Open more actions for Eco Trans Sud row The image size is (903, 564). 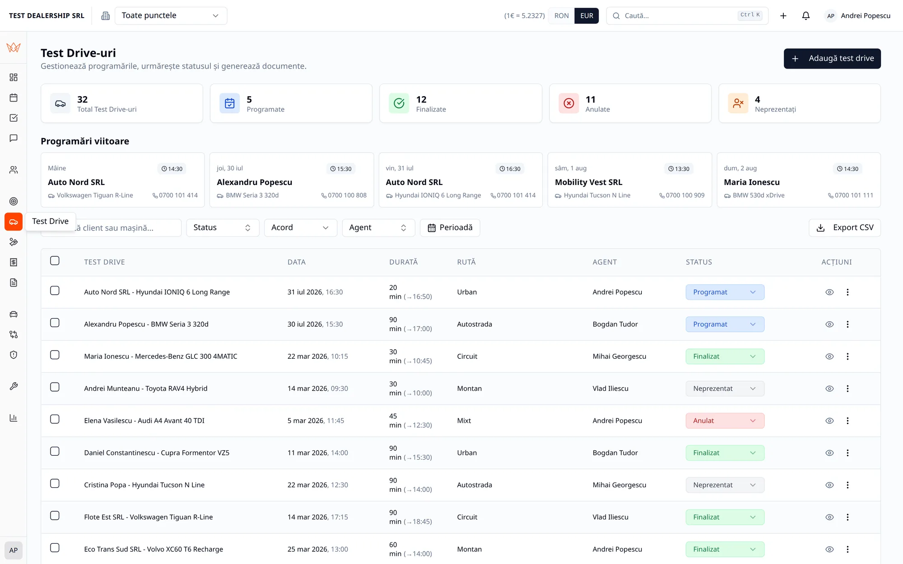point(847,549)
